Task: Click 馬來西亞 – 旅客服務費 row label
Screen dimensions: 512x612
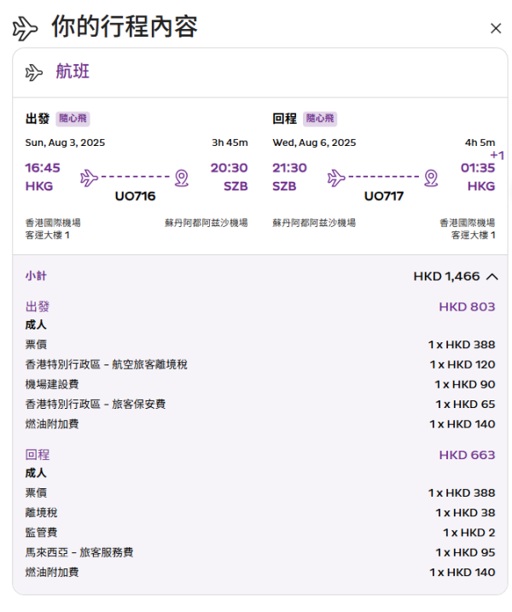Action: coord(79,552)
